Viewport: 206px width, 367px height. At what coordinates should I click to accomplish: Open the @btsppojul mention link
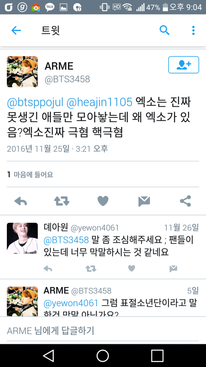[35, 102]
